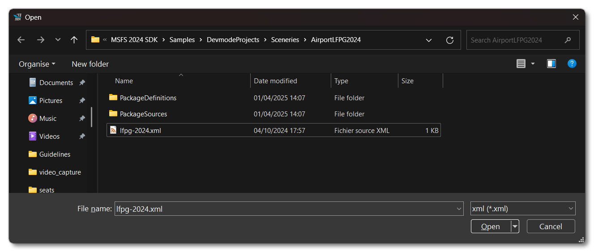Image resolution: width=594 pixels, height=252 pixels.
Task: Toggle the preview pane
Action: (551, 64)
